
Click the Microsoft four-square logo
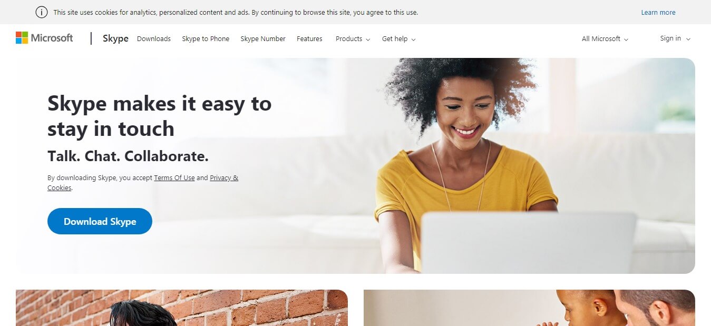point(22,38)
